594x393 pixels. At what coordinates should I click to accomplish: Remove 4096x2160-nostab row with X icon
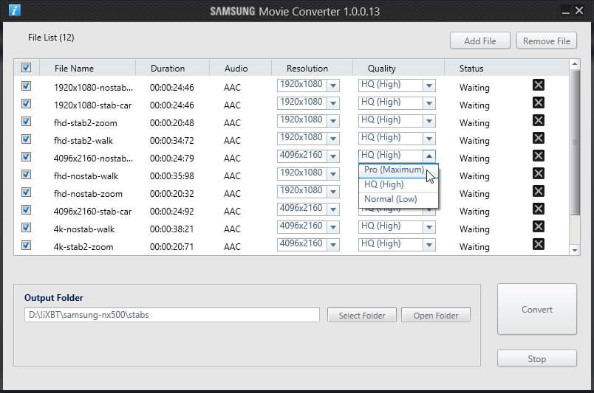pos(539,156)
